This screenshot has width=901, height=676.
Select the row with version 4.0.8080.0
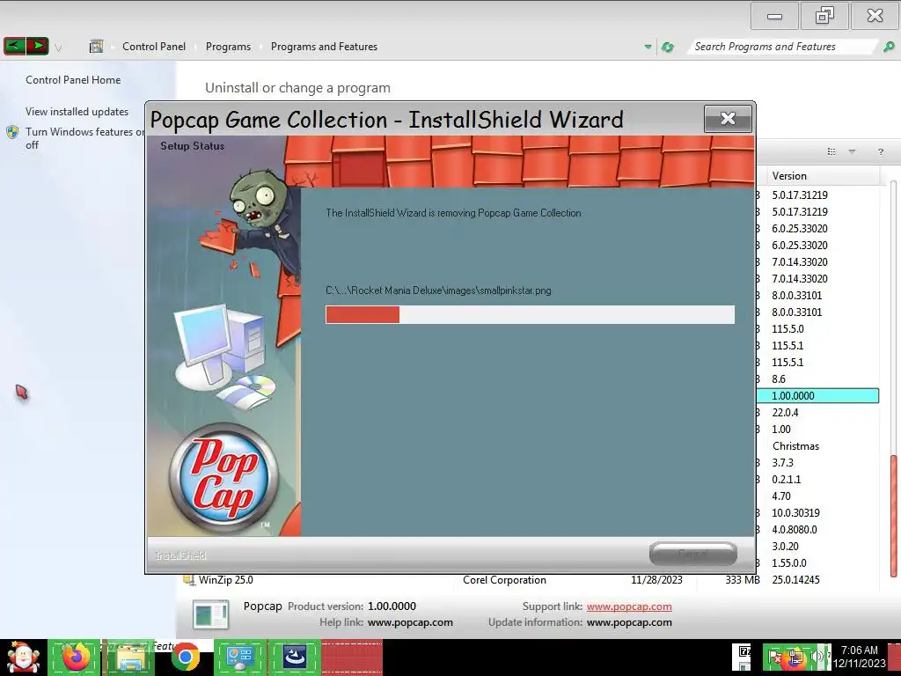tap(817, 529)
